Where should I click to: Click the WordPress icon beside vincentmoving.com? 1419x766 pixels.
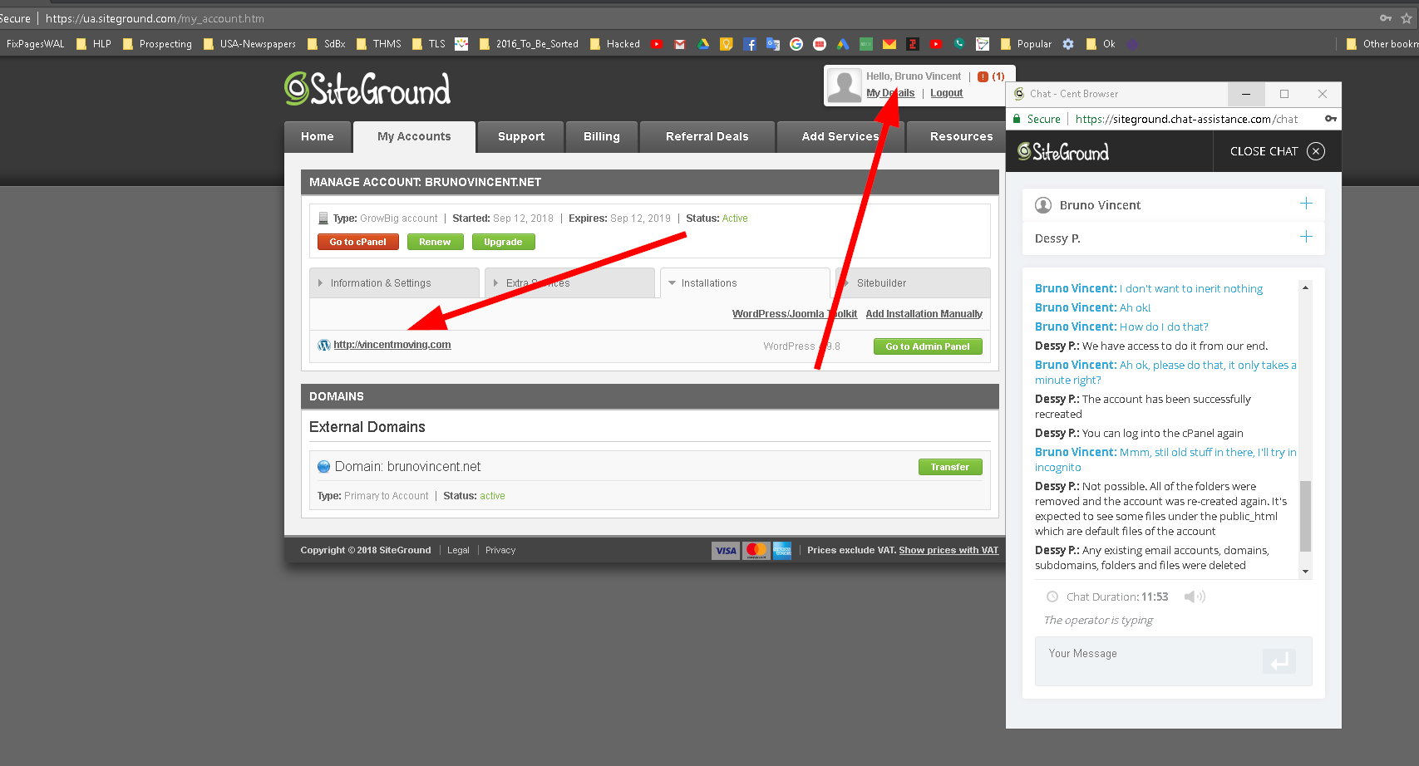tap(324, 345)
